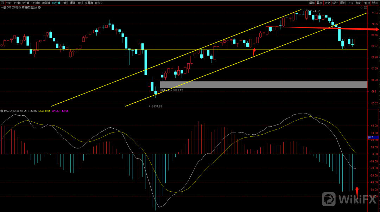Click the 返回 back button

point(375,3)
